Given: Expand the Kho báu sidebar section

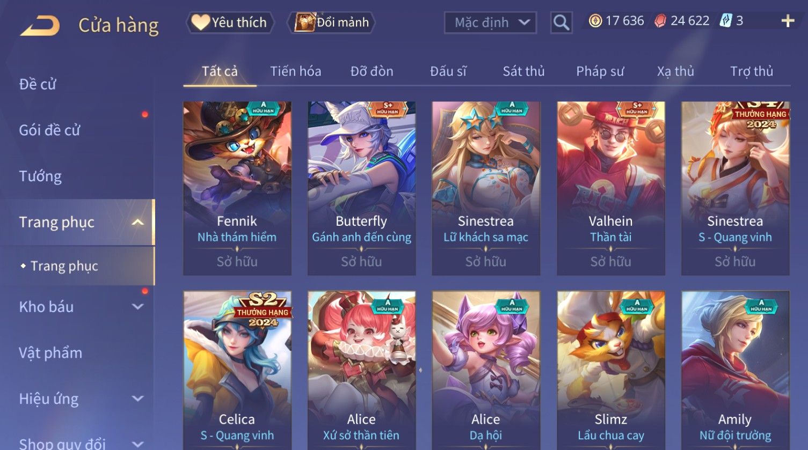Looking at the screenshot, I should point(137,307).
